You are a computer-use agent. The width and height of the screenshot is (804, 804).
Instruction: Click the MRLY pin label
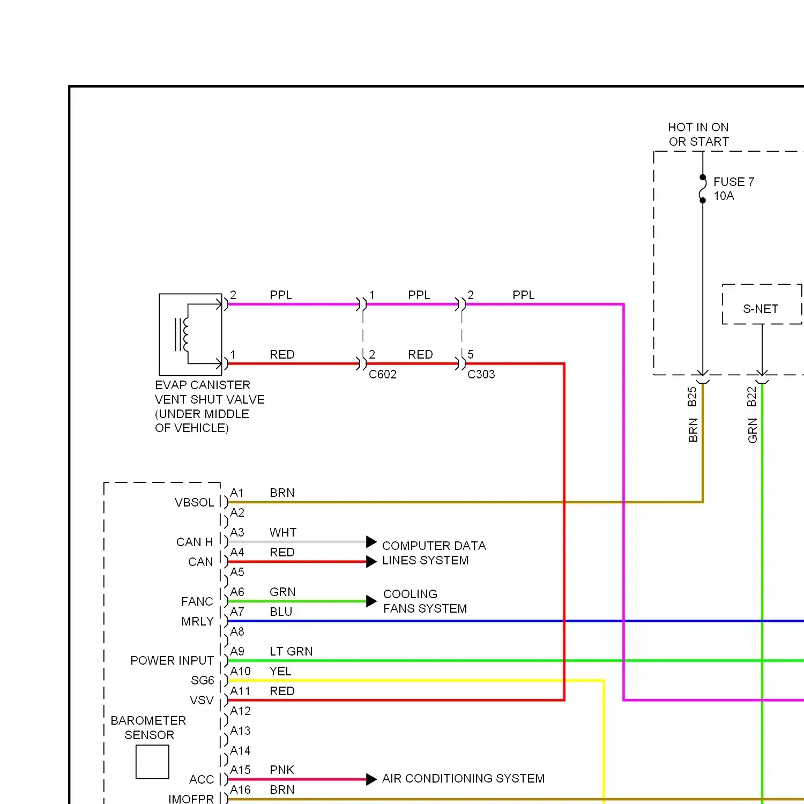click(x=197, y=622)
